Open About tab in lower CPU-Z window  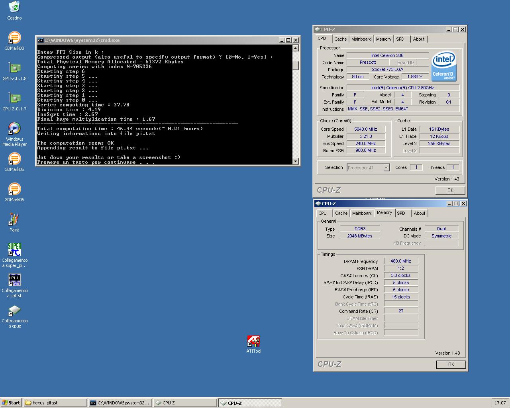click(x=420, y=213)
